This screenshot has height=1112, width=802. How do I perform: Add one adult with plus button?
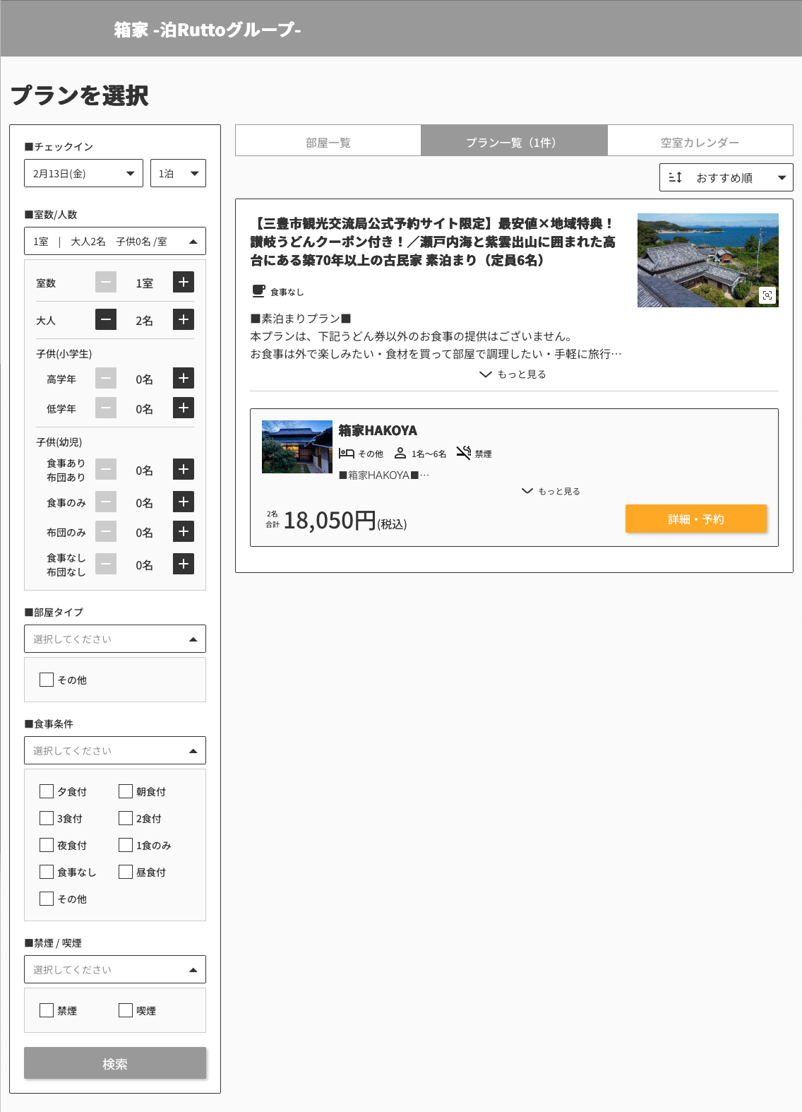tap(184, 320)
